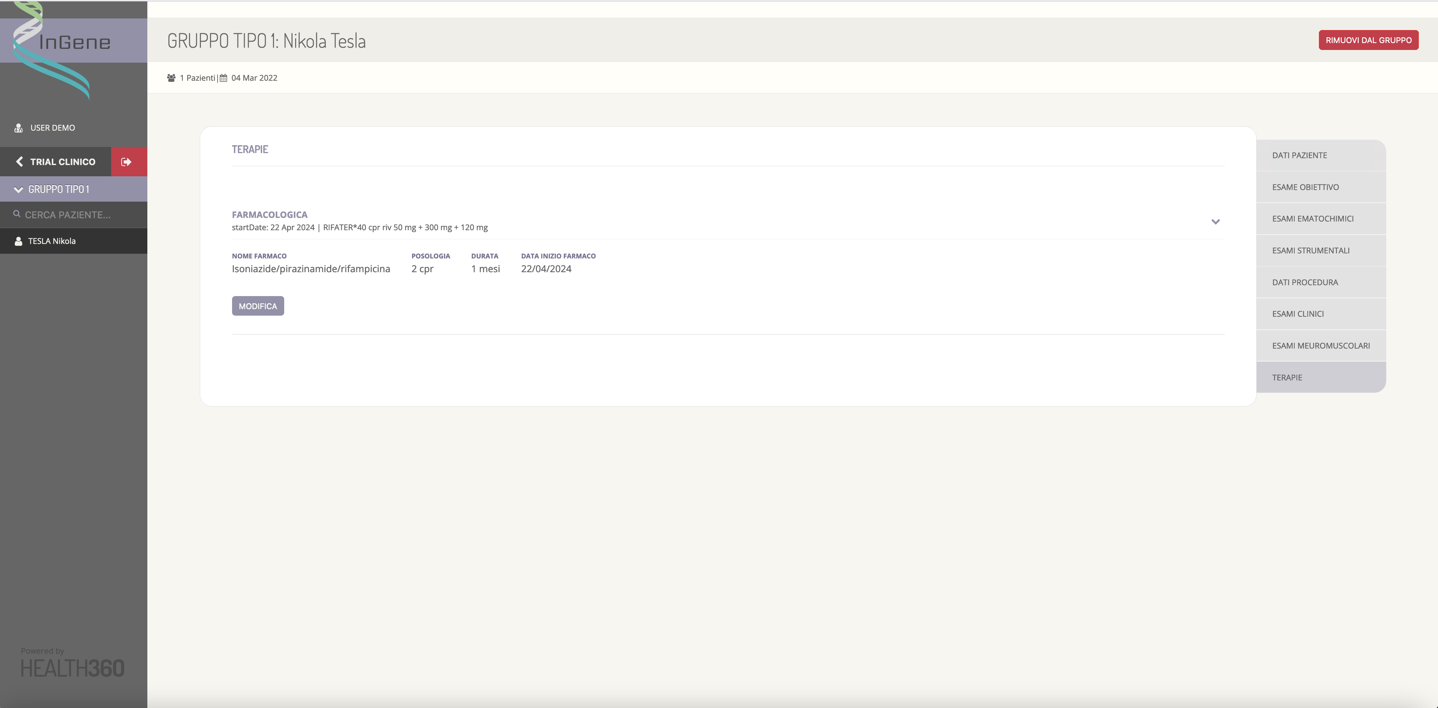Click the RIMUOVI DAL GRUPPO button

pyautogui.click(x=1368, y=40)
